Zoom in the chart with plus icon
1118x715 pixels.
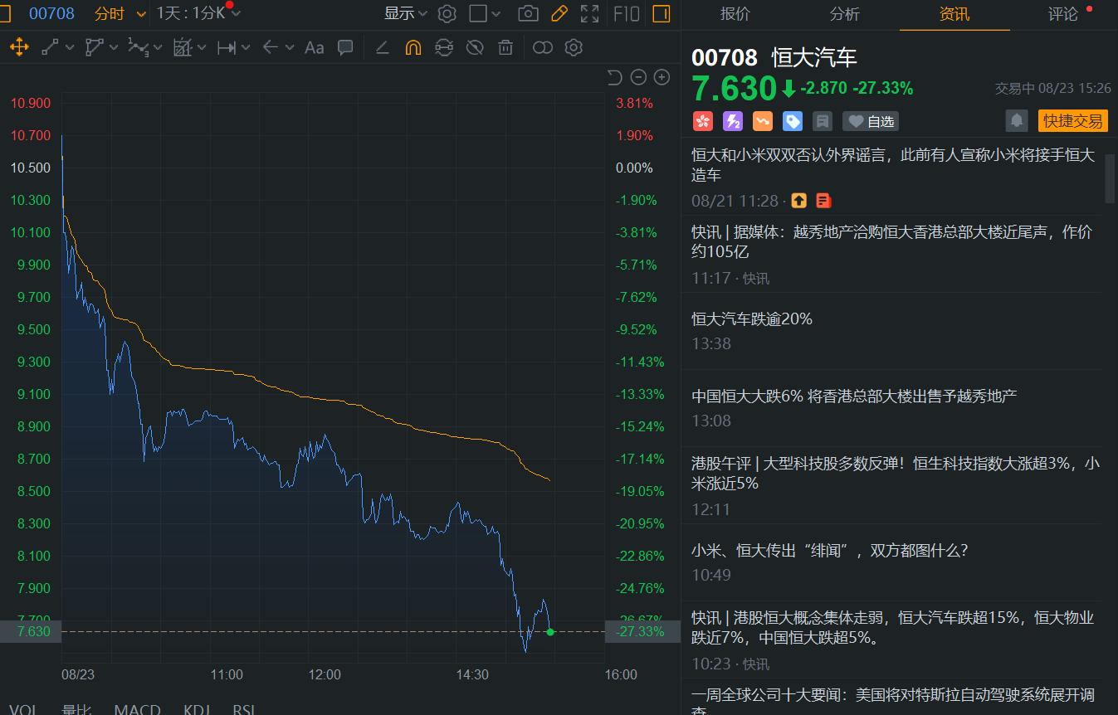pyautogui.click(x=662, y=77)
